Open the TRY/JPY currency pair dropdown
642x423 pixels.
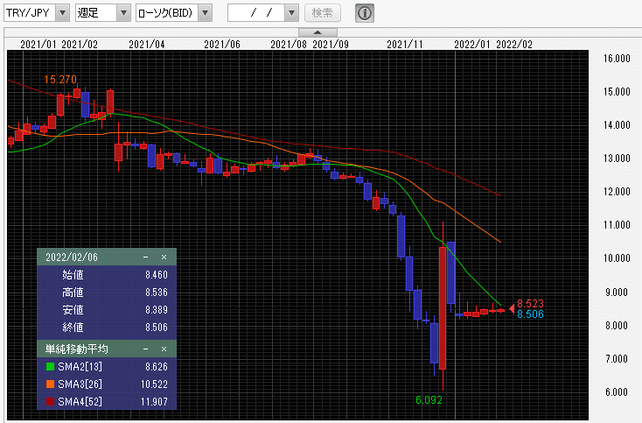[x=63, y=13]
